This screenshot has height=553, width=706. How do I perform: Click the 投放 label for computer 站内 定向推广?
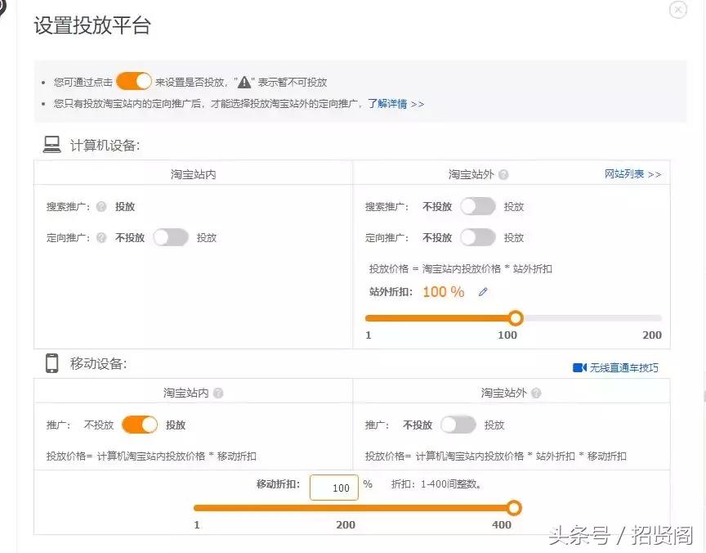(x=207, y=237)
